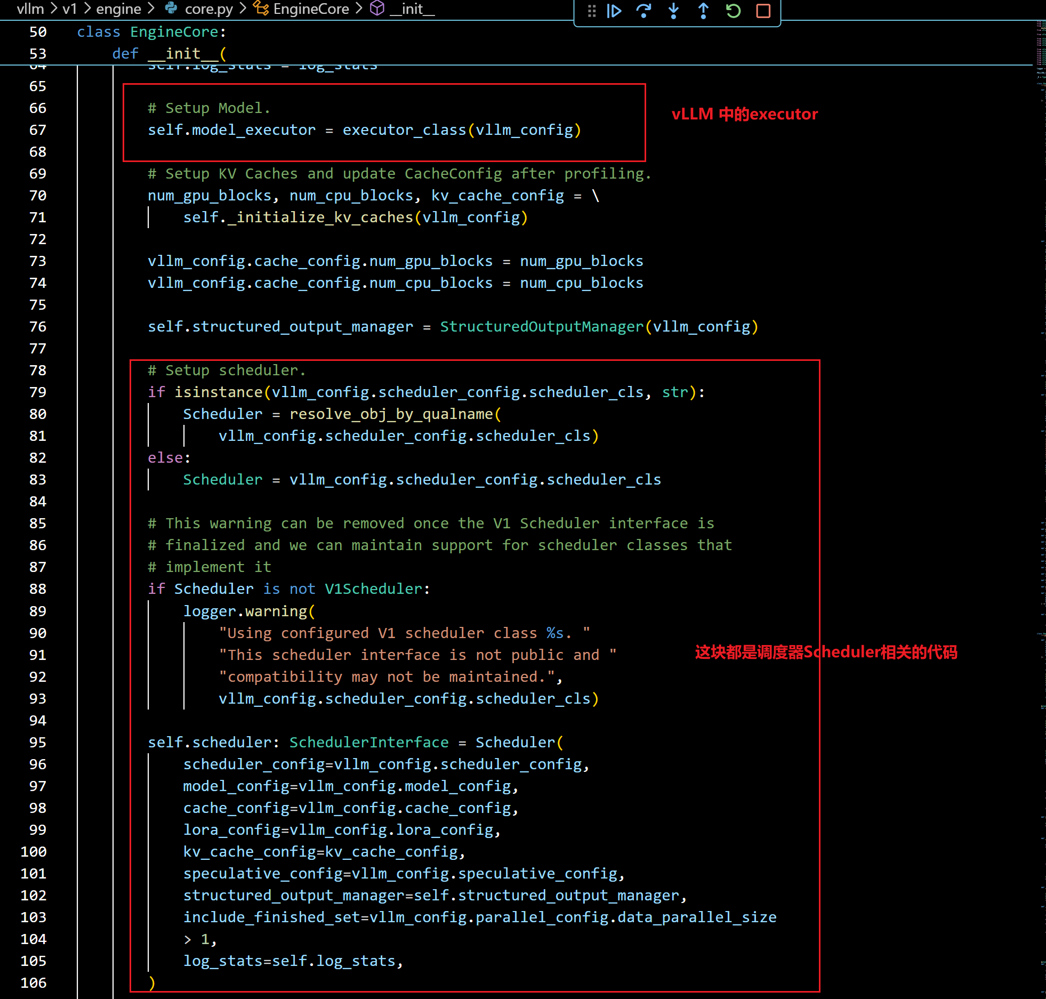Viewport: 1046px width, 999px height.
Task: Click the debug Continue button
Action: [614, 11]
